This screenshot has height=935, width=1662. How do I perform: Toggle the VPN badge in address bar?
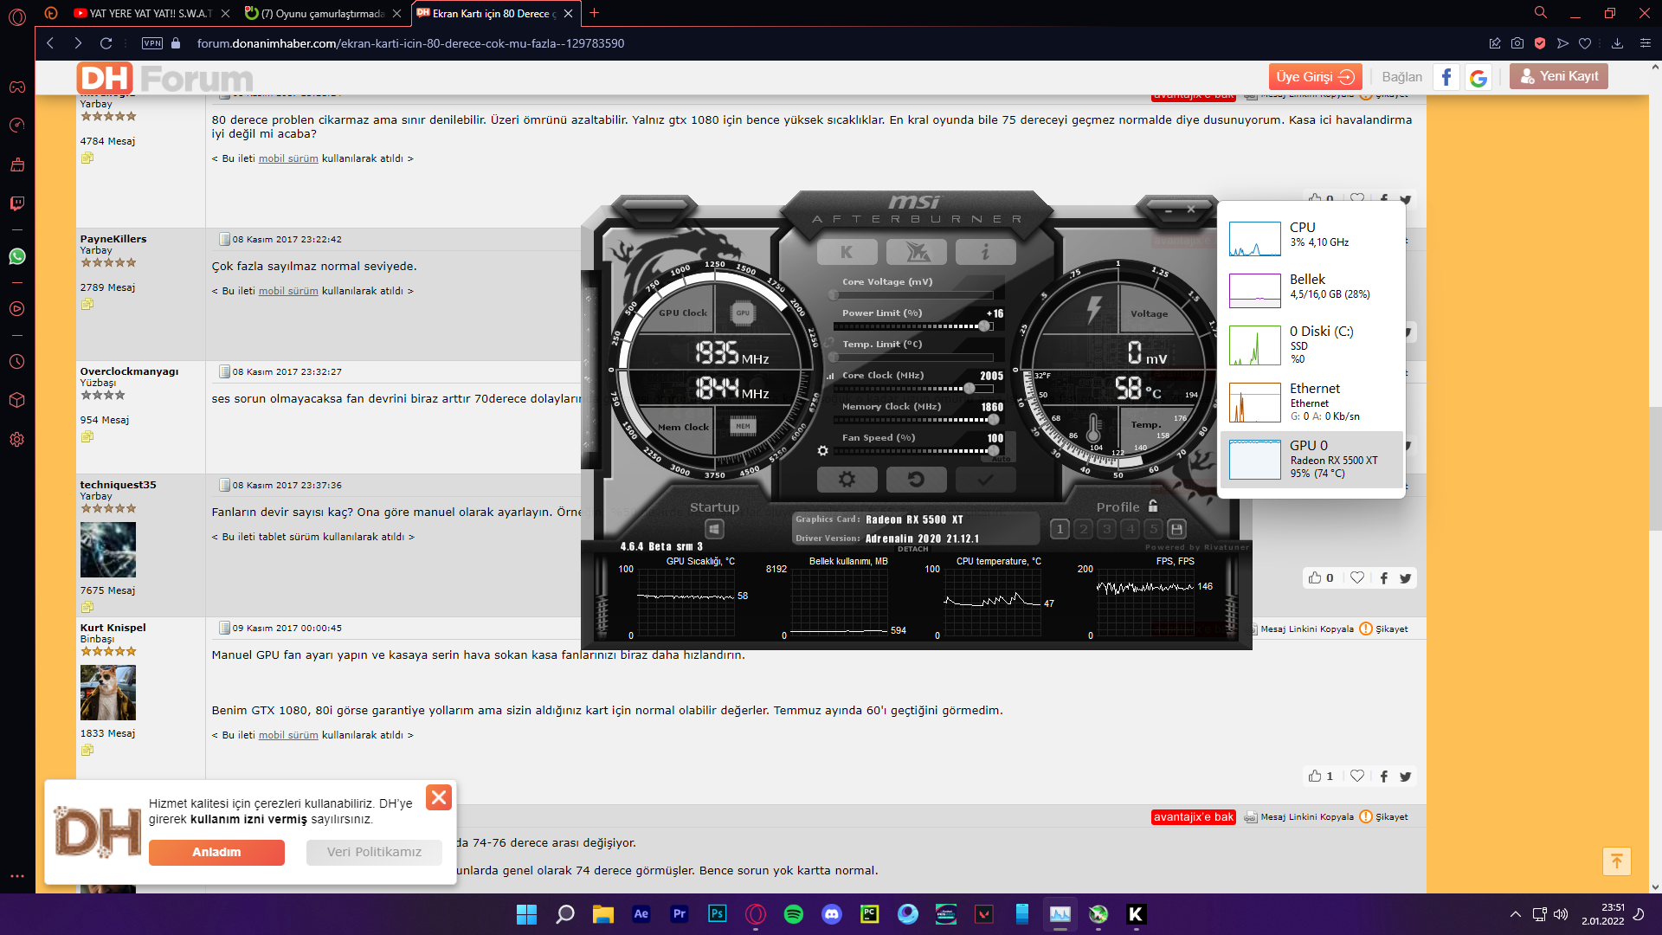tap(152, 43)
